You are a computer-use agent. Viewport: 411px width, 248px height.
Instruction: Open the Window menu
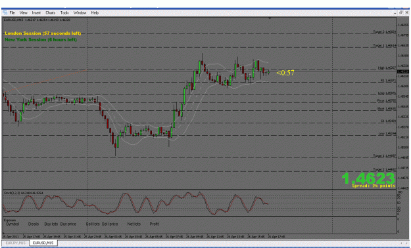click(x=80, y=12)
